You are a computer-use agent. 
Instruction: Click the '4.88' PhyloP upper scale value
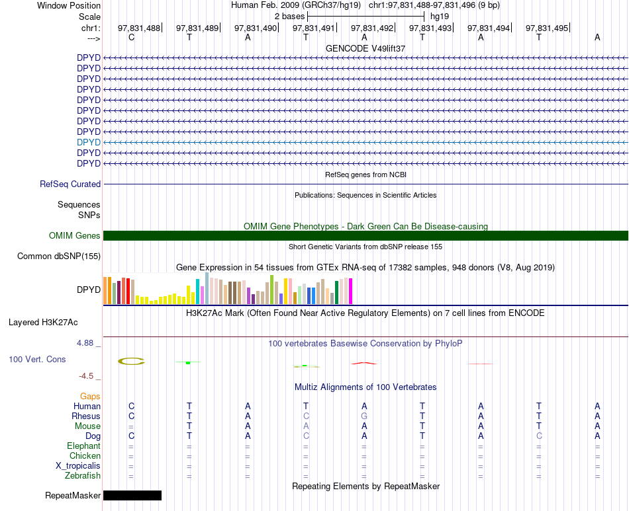[85, 343]
